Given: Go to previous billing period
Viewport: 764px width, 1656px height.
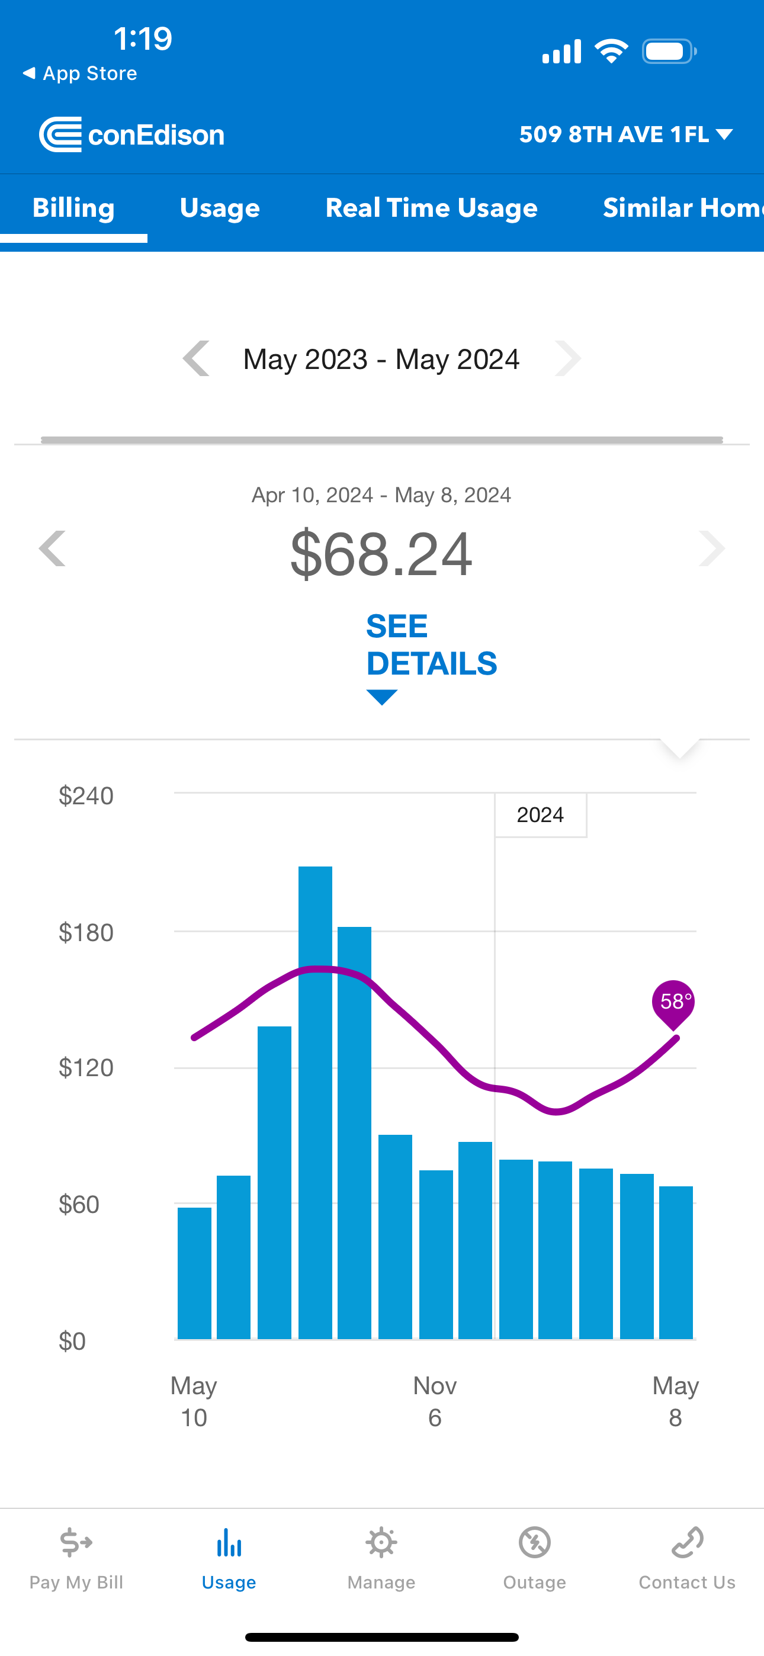Looking at the screenshot, I should point(53,548).
